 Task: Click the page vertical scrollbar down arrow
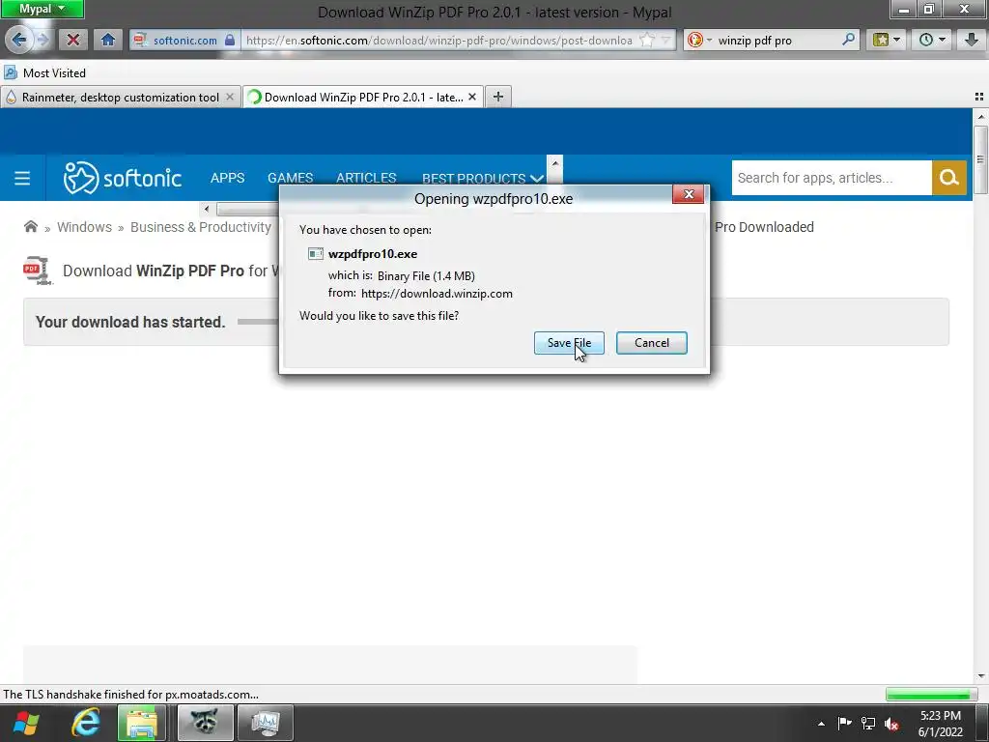(981, 676)
